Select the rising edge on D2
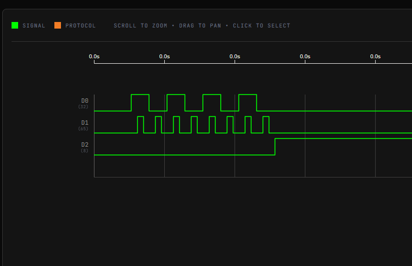 (x=275, y=147)
